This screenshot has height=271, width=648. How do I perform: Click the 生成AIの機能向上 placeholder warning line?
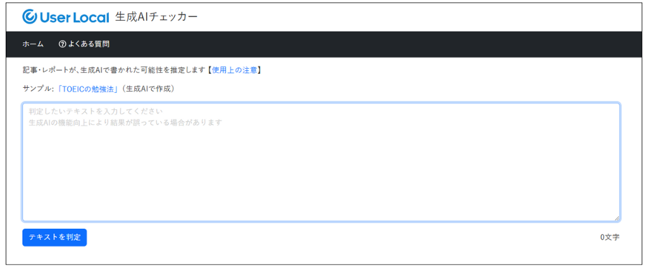pos(125,123)
